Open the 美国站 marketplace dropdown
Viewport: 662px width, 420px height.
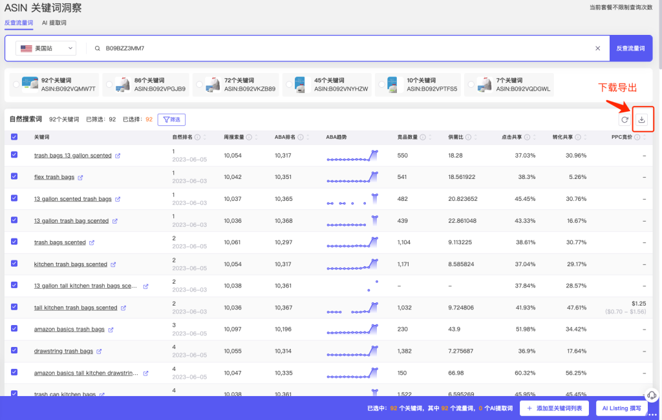tap(46, 48)
